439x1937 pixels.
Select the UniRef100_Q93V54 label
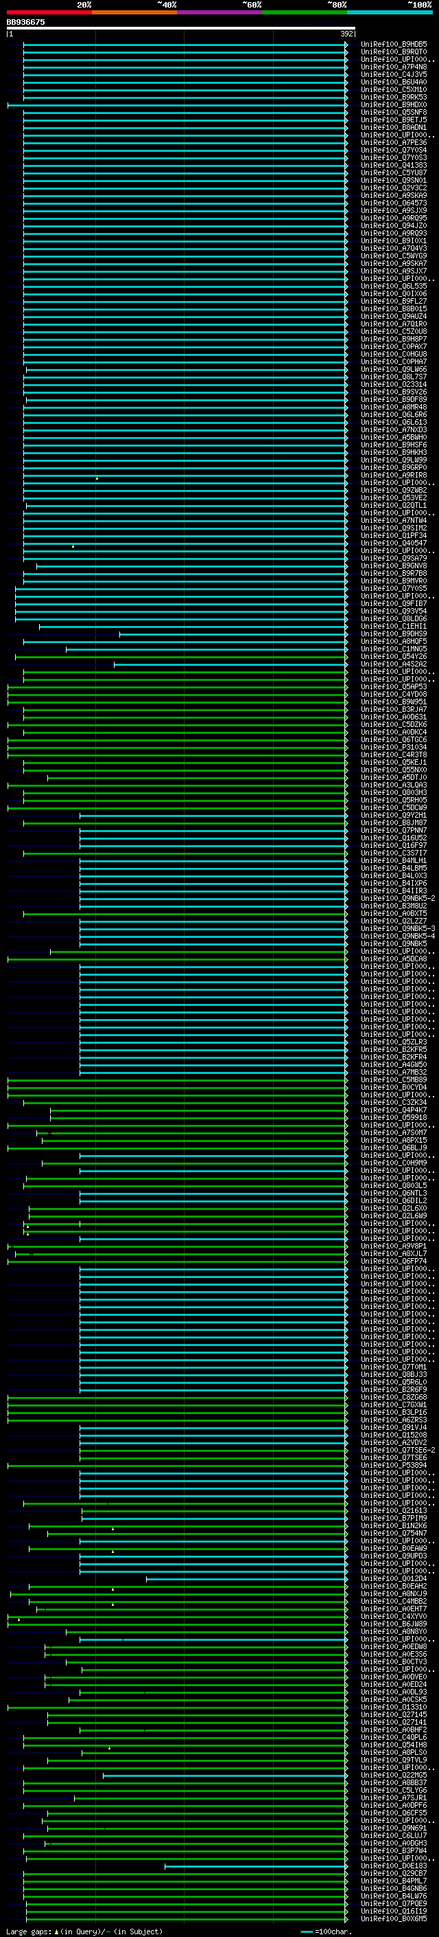coord(394,611)
